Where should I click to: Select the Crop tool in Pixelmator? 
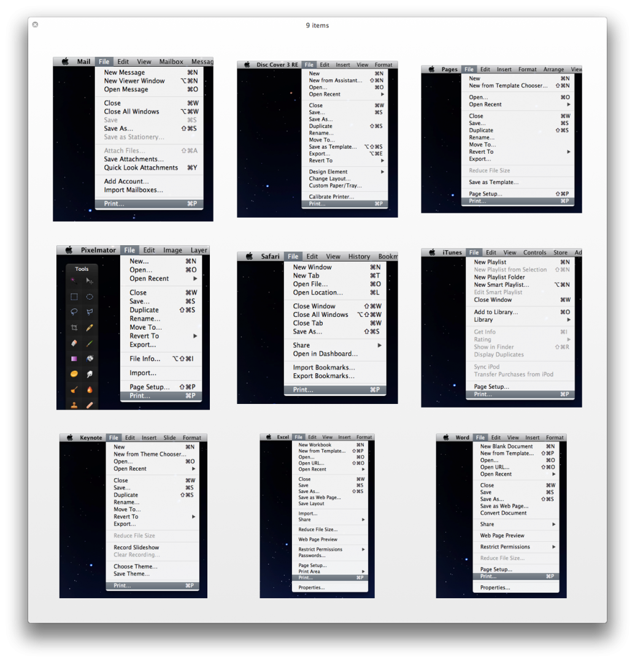pyautogui.click(x=74, y=327)
